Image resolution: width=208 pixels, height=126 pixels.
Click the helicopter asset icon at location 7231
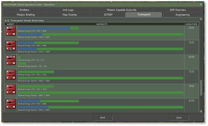[11, 31]
